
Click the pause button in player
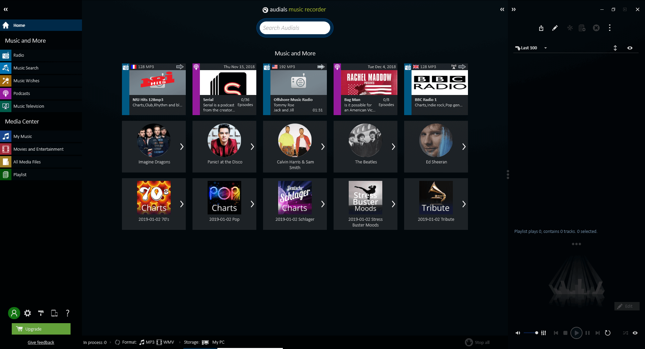(588, 333)
